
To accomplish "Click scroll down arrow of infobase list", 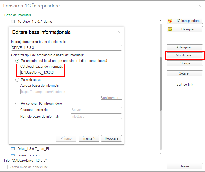I will click(x=161, y=153).
